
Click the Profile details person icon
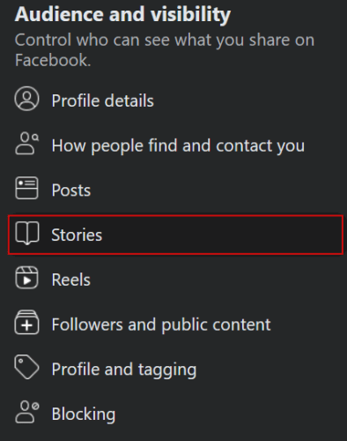coord(26,99)
